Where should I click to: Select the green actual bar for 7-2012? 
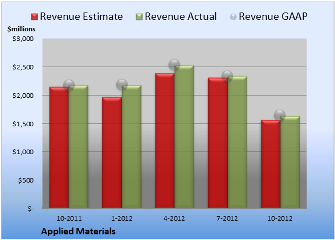(238, 142)
